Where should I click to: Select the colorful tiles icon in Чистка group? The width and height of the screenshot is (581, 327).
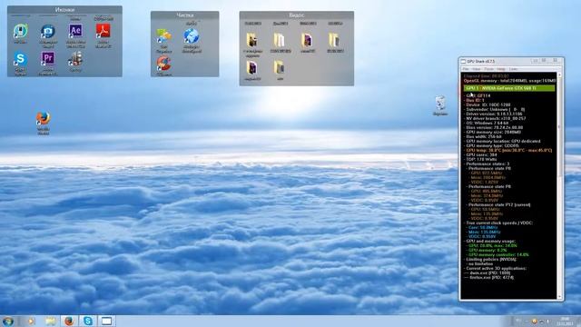163,36
